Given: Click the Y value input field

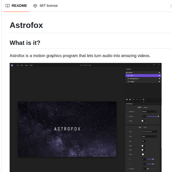Looking at the screenshot, I should tap(144, 164).
